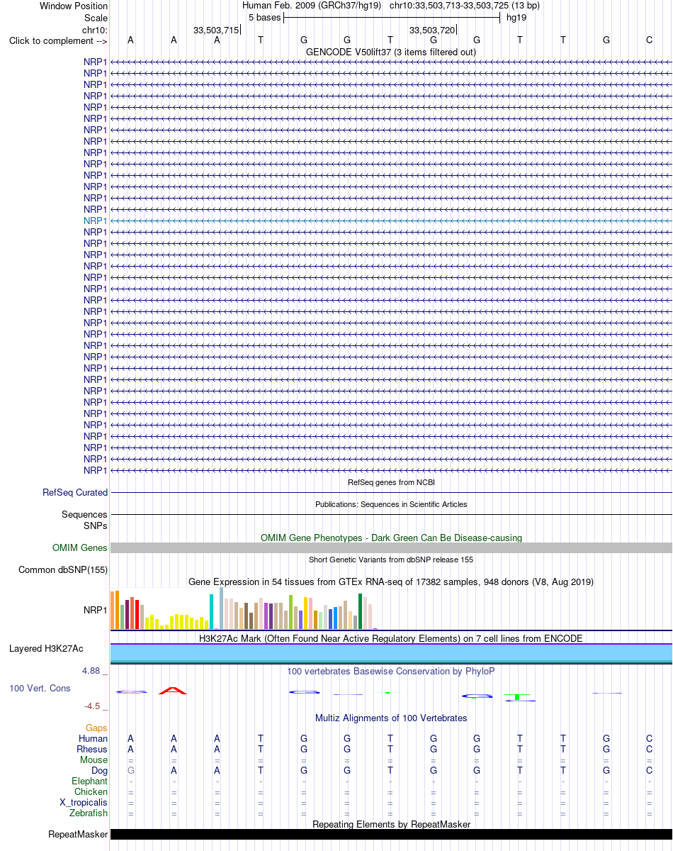
Task: Click the NRP1 label beside the GTEx bar chart
Action: pos(96,609)
